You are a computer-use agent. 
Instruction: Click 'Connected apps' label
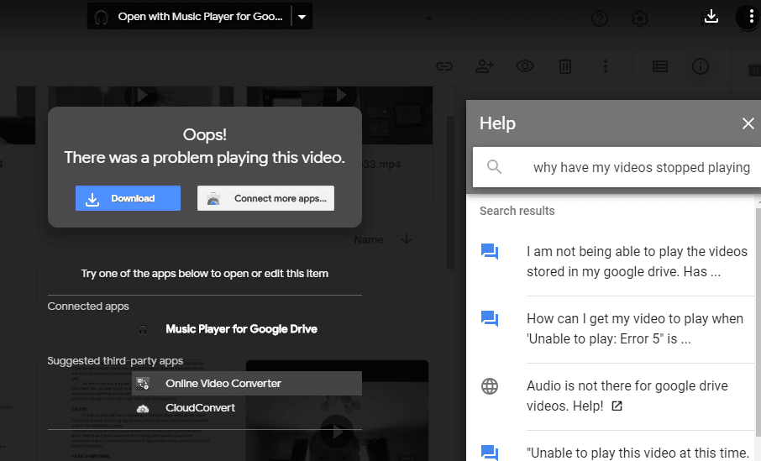[88, 306]
